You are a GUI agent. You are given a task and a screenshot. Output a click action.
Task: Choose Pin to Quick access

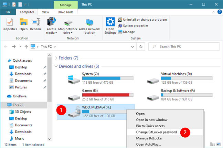click(165, 126)
